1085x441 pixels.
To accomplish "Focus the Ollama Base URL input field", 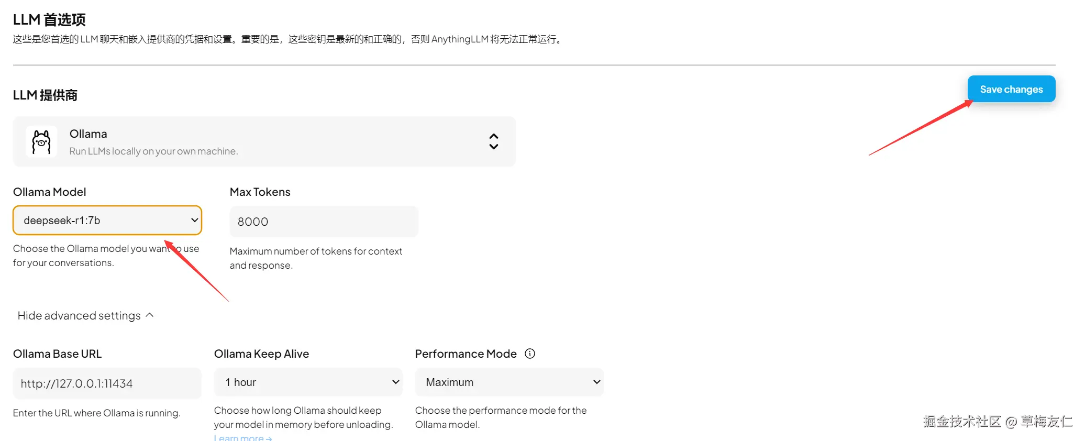I will pyautogui.click(x=107, y=383).
